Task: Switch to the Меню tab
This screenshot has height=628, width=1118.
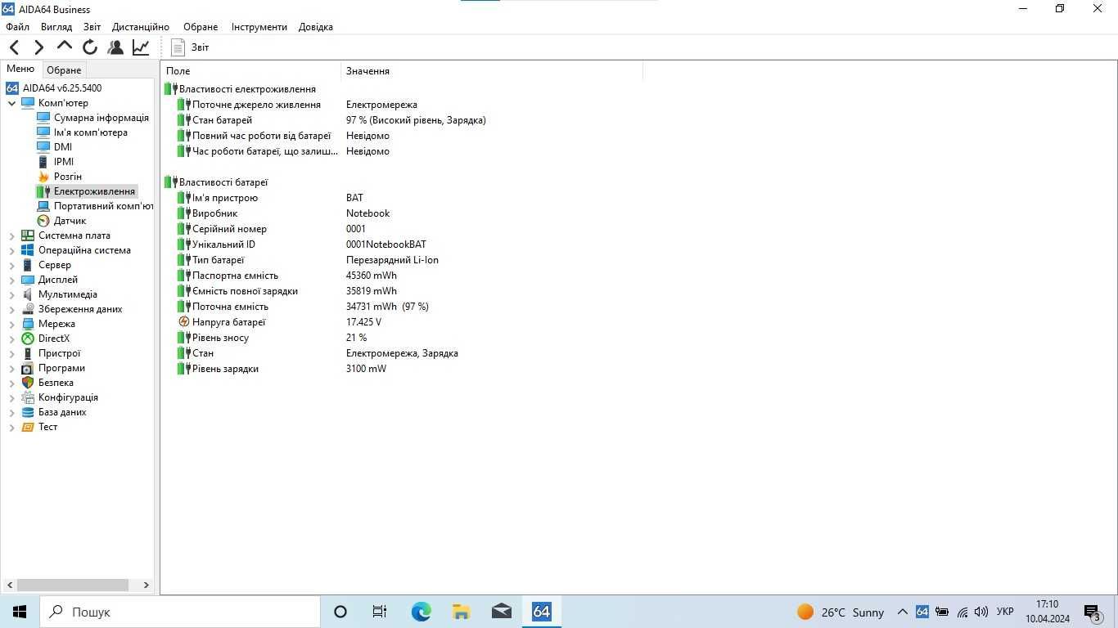Action: click(x=20, y=69)
